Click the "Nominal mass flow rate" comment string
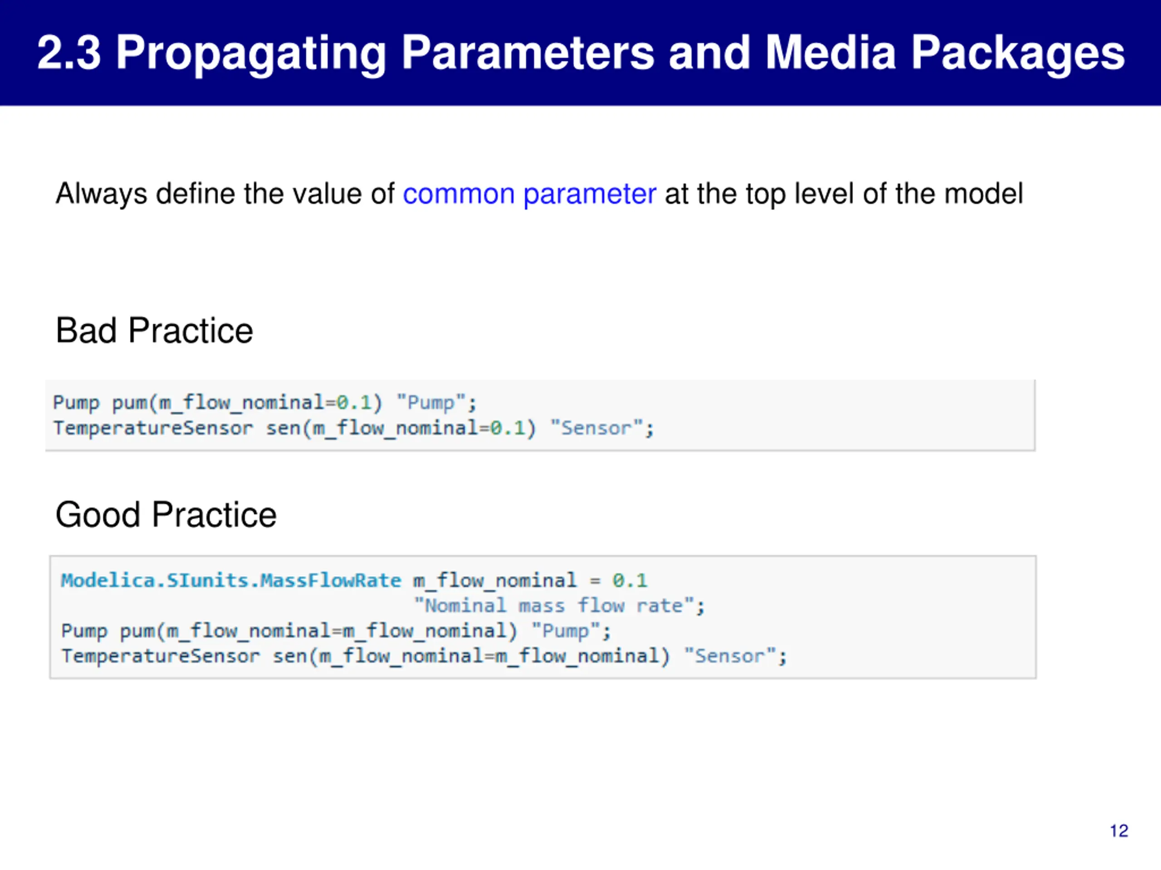 tap(554, 606)
